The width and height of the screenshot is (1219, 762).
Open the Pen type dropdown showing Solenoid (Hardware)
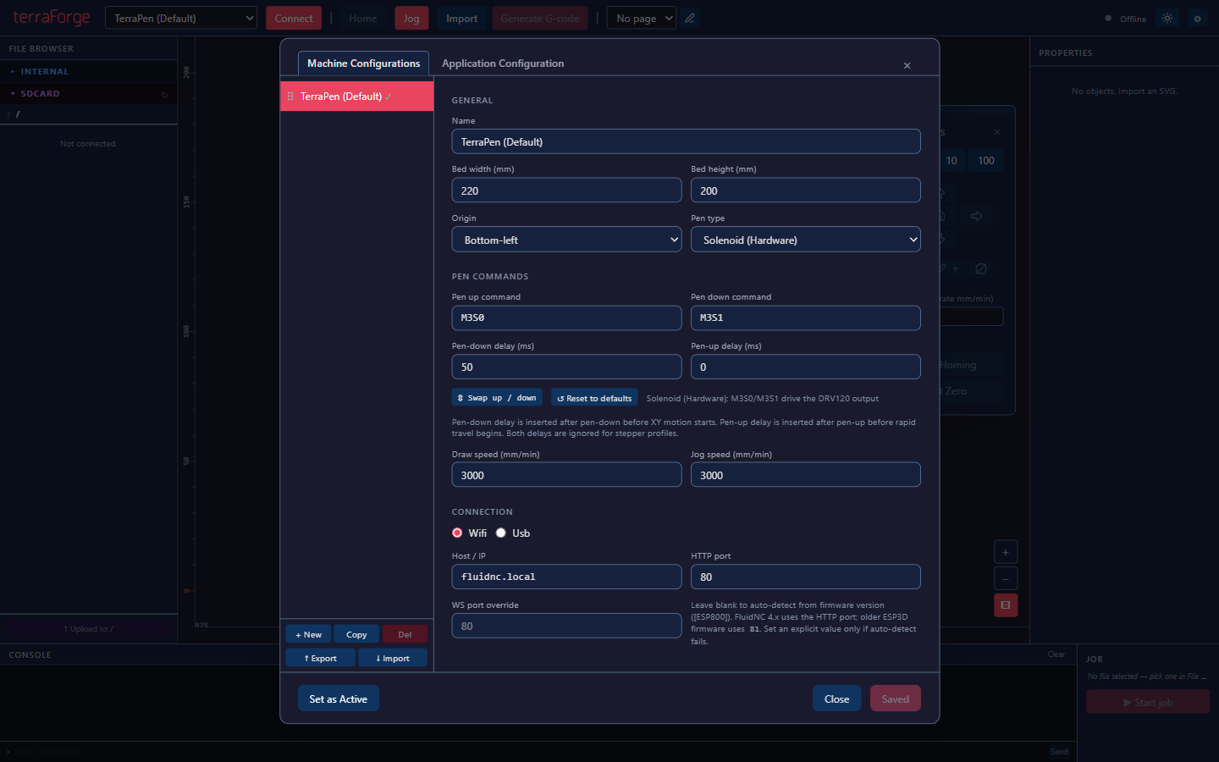point(806,240)
